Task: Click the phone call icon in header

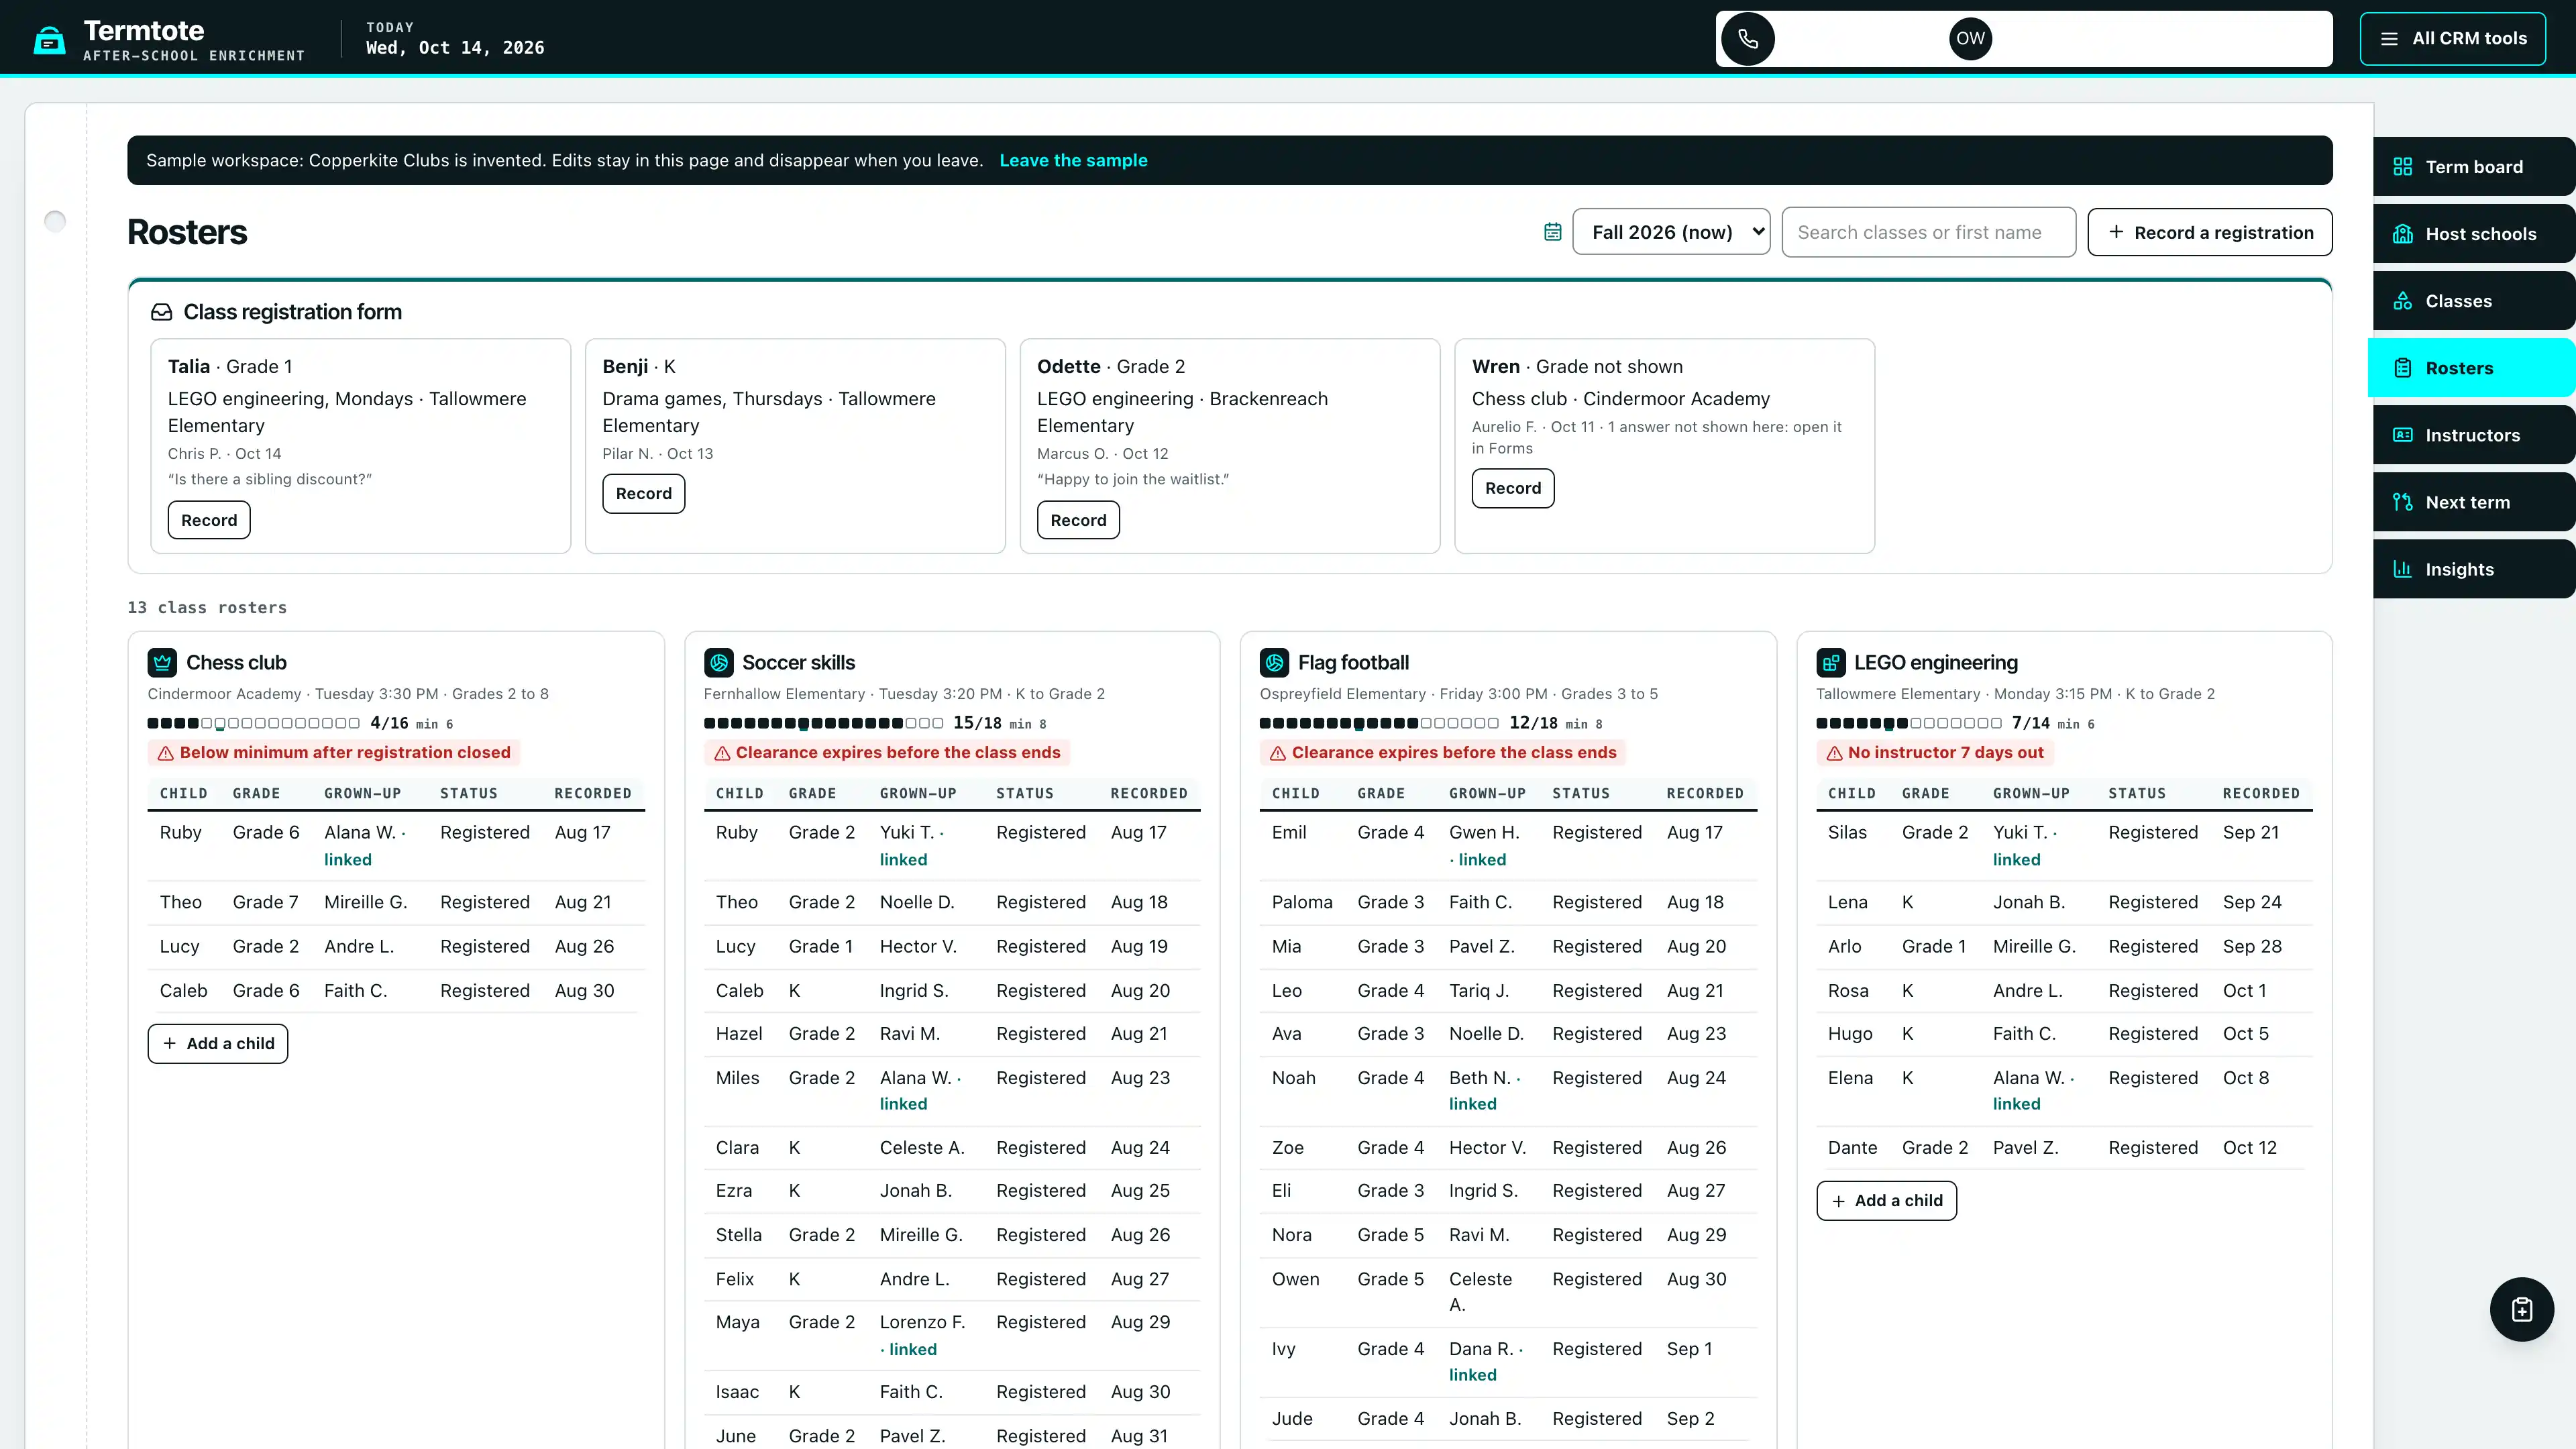Action: tap(1747, 39)
